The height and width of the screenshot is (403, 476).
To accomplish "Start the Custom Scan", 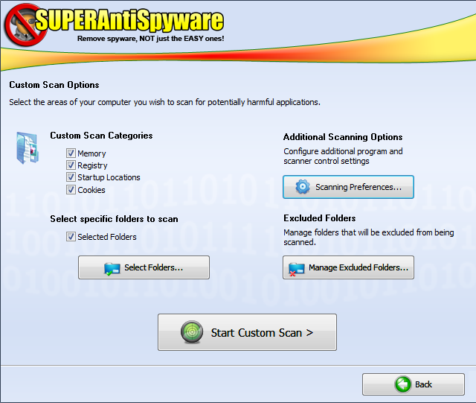I will click(x=247, y=332).
